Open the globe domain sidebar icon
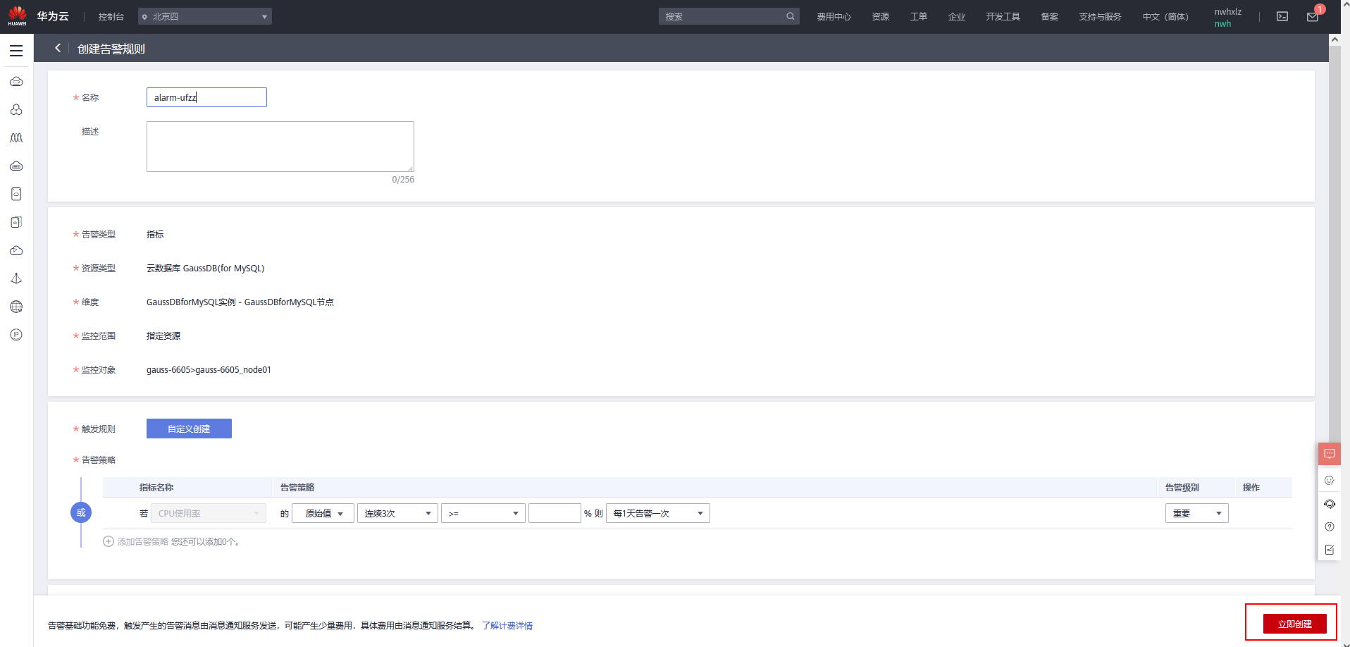The height and width of the screenshot is (647, 1350). [x=16, y=307]
